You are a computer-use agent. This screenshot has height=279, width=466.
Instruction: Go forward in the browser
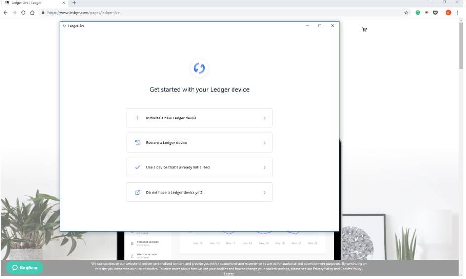click(14, 13)
